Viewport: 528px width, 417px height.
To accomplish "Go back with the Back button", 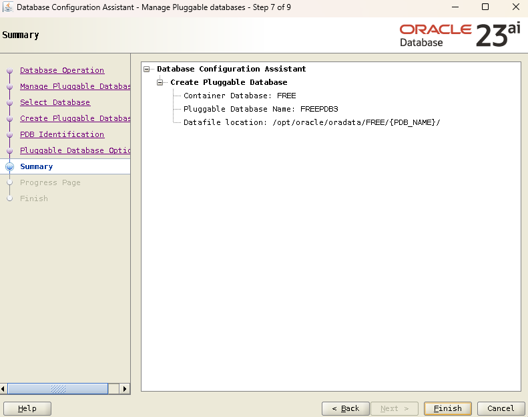I will [x=346, y=408].
